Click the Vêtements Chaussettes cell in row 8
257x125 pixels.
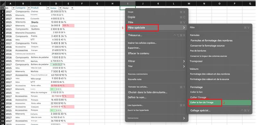click(x=25, y=33)
